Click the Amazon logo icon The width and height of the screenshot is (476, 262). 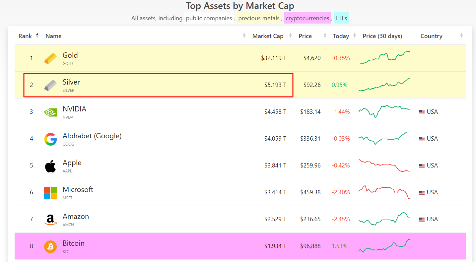(50, 220)
